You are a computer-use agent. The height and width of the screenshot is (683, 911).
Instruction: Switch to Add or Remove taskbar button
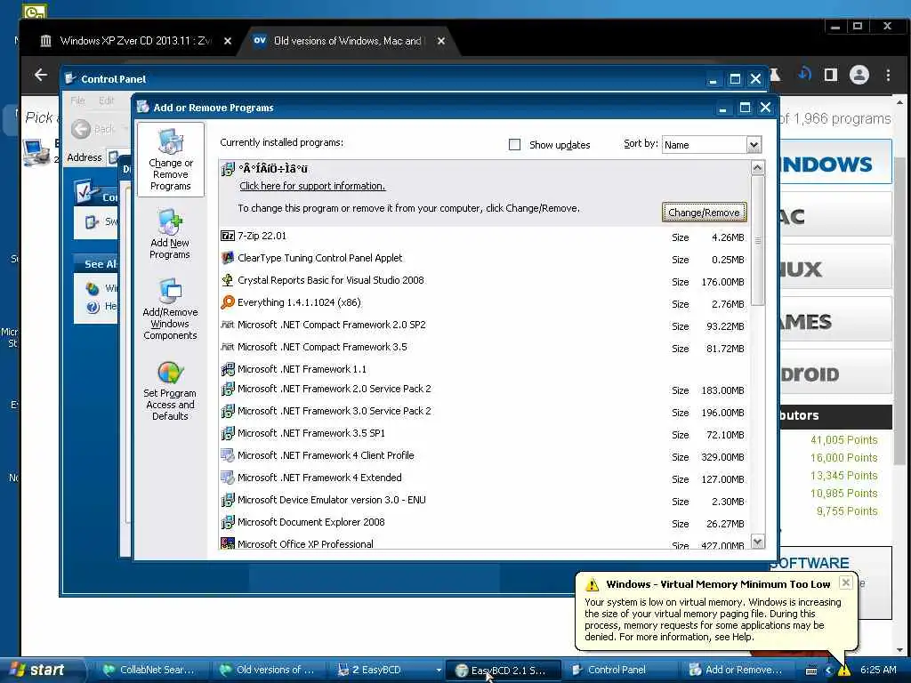tap(736, 671)
